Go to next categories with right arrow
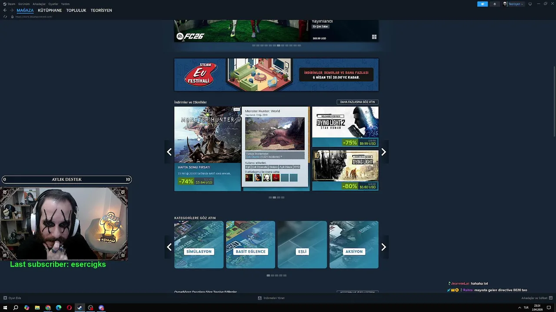The height and width of the screenshot is (312, 556). click(x=383, y=247)
